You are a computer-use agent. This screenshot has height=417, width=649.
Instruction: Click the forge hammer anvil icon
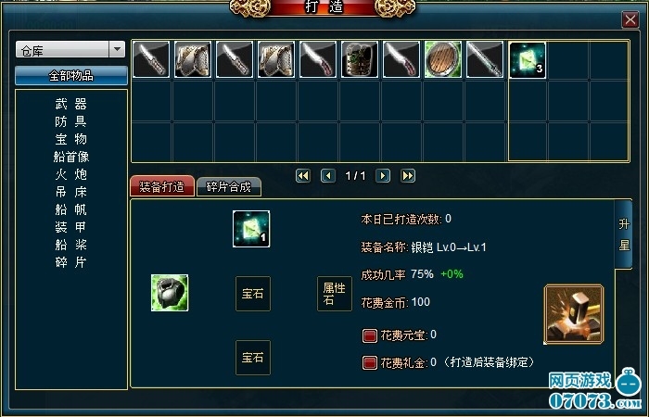[x=574, y=313]
